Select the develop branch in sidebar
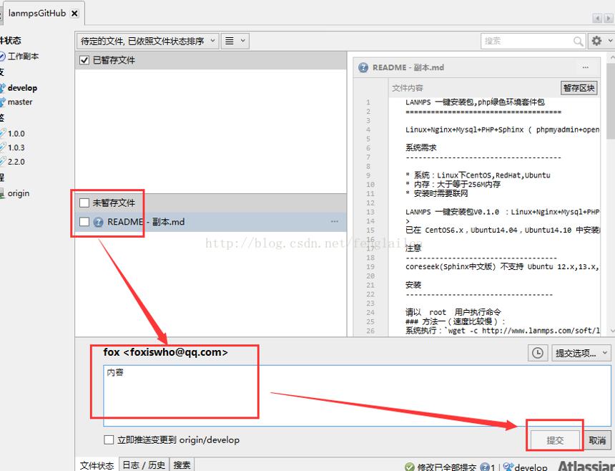 [22, 88]
